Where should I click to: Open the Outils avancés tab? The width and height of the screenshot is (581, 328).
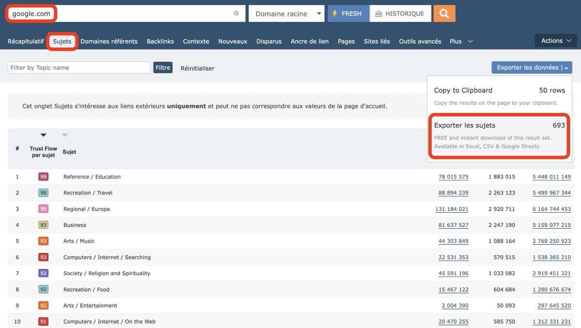click(420, 41)
